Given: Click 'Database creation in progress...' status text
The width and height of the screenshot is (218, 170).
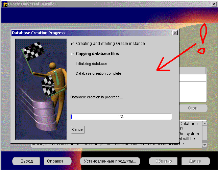Looking at the screenshot, I should [x=96, y=97].
